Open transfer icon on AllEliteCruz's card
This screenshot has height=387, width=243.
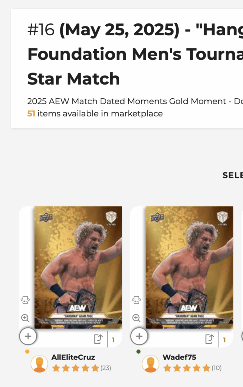98,339
